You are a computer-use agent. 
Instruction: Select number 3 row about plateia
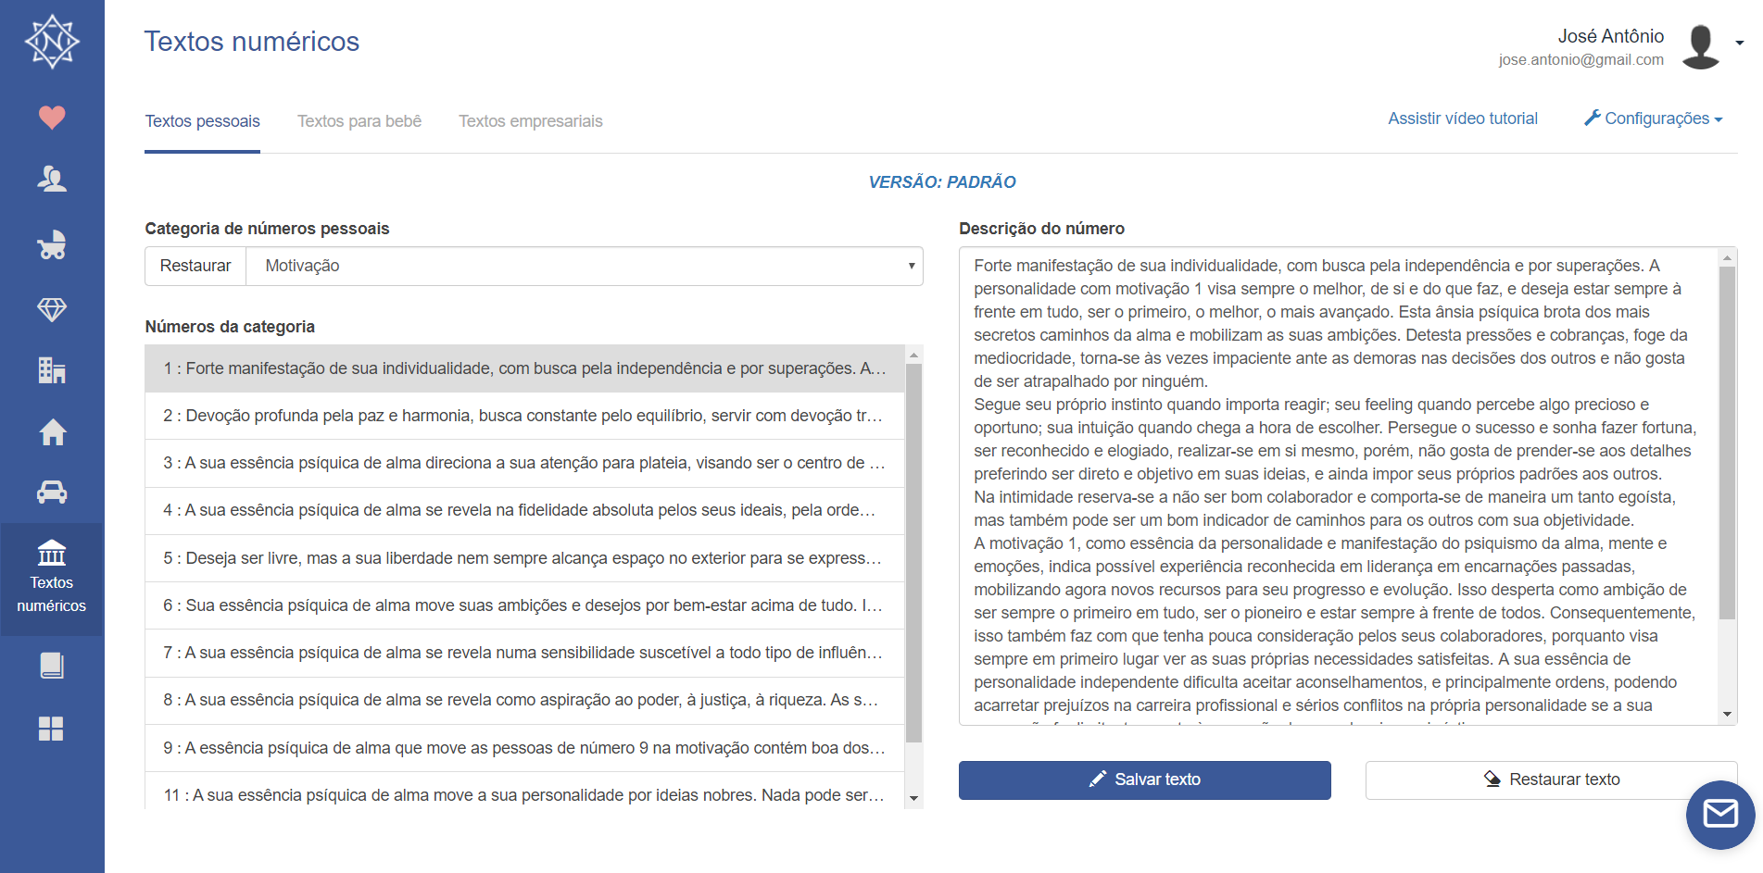click(524, 463)
